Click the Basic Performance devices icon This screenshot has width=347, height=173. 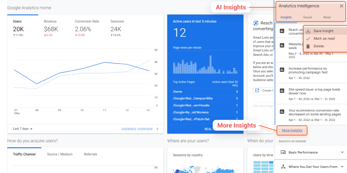[x=283, y=153]
